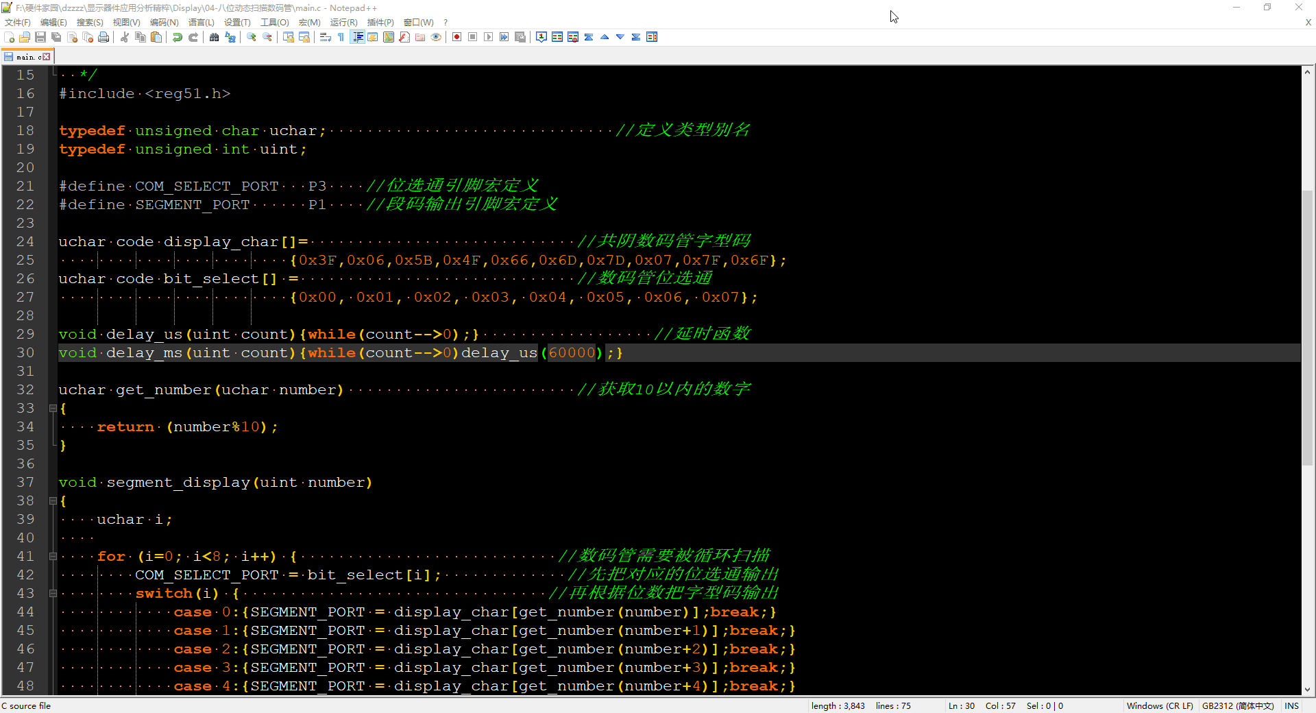Viewport: 1316px width, 713px height.
Task: Click the GB2312 encoding indicator
Action: point(1237,705)
